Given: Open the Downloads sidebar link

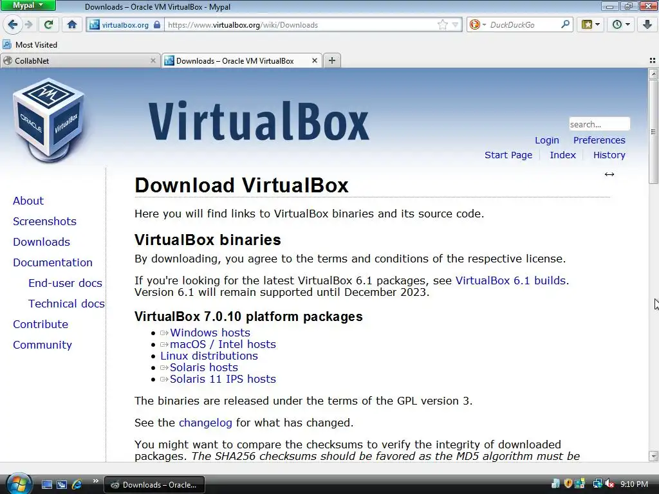Looking at the screenshot, I should click(x=42, y=242).
